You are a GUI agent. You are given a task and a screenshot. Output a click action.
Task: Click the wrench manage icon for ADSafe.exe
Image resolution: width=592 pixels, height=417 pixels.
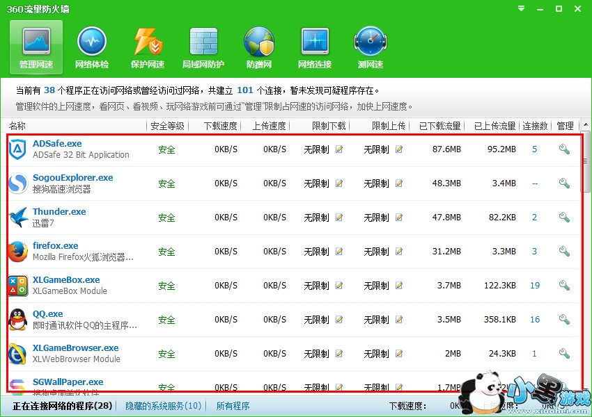point(564,149)
